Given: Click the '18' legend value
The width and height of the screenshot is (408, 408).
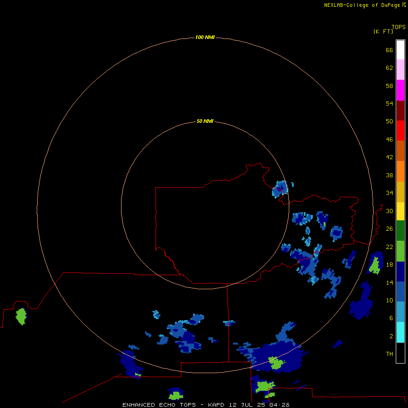Looking at the screenshot, I should pyautogui.click(x=389, y=265).
